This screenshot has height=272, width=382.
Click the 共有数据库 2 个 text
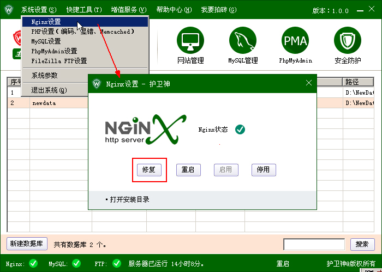click(80, 245)
